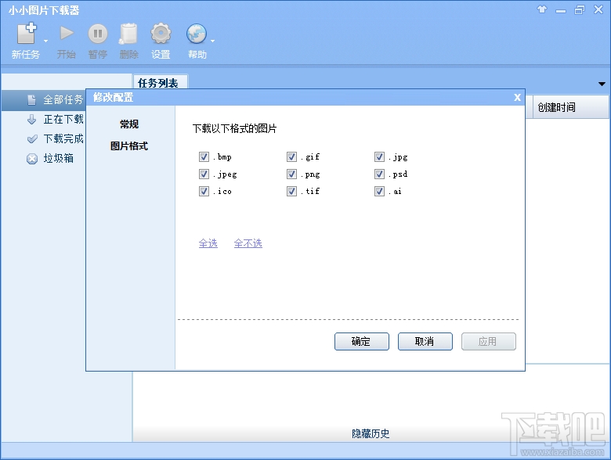Open the 图片格式 settings section
Image resolution: width=611 pixels, height=460 pixels.
[129, 146]
